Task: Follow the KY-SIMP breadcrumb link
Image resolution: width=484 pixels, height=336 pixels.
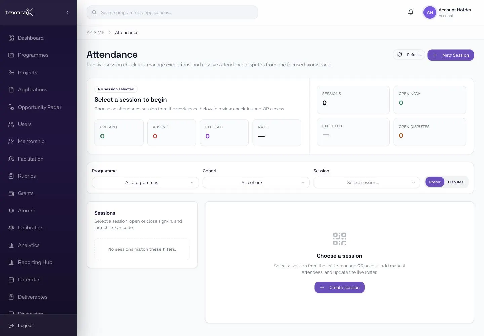Action: tap(95, 32)
